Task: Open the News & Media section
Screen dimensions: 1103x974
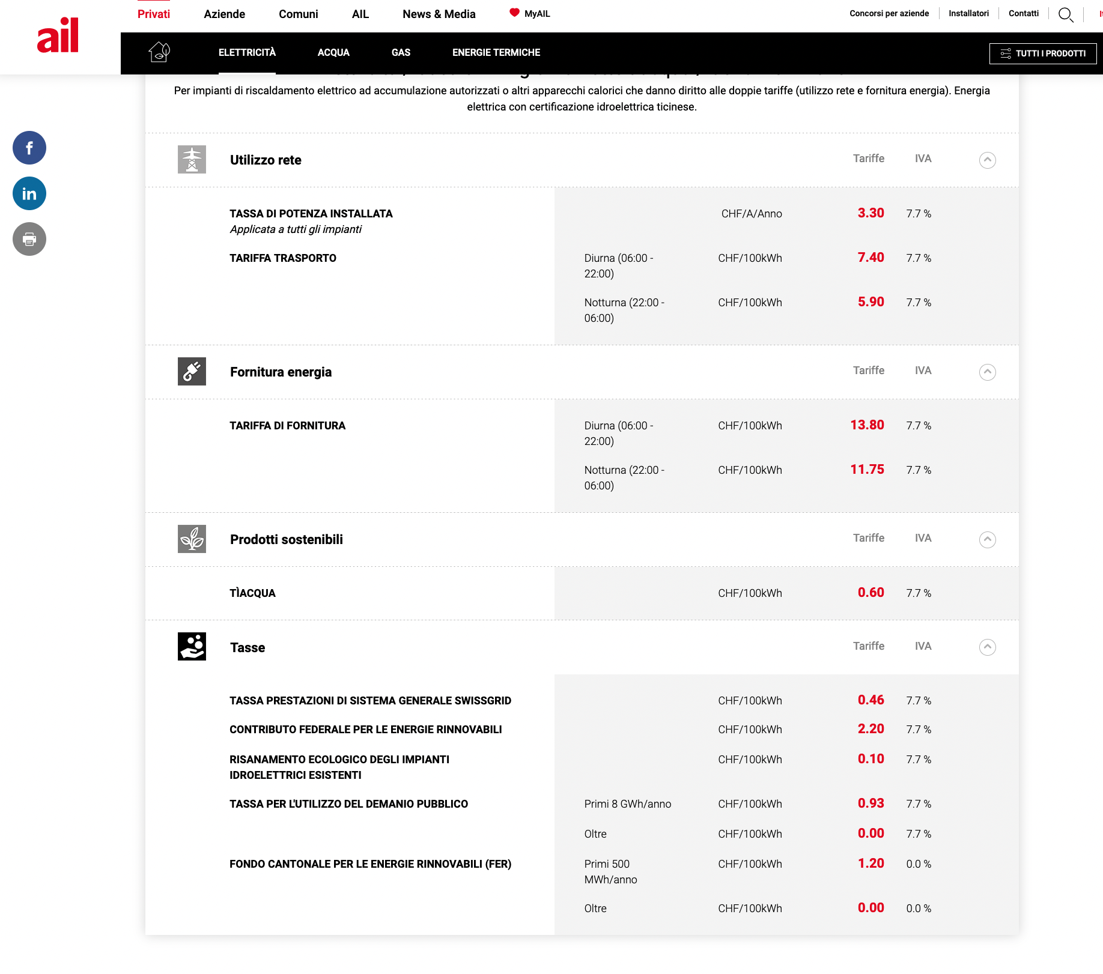Action: (439, 14)
